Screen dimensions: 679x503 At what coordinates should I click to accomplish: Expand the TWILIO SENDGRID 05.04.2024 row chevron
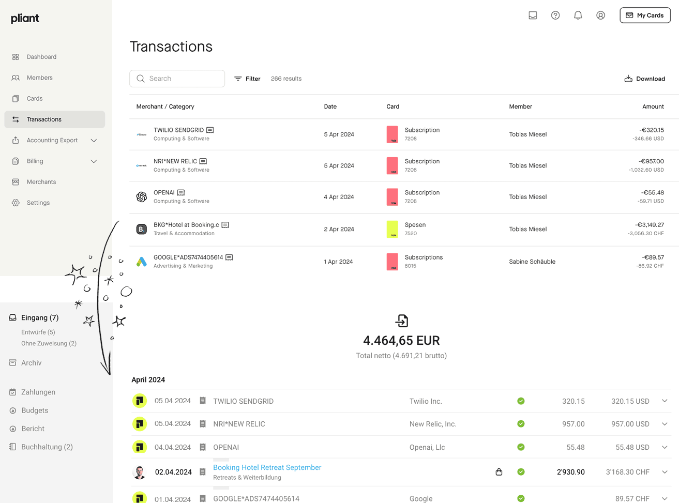[x=665, y=401]
